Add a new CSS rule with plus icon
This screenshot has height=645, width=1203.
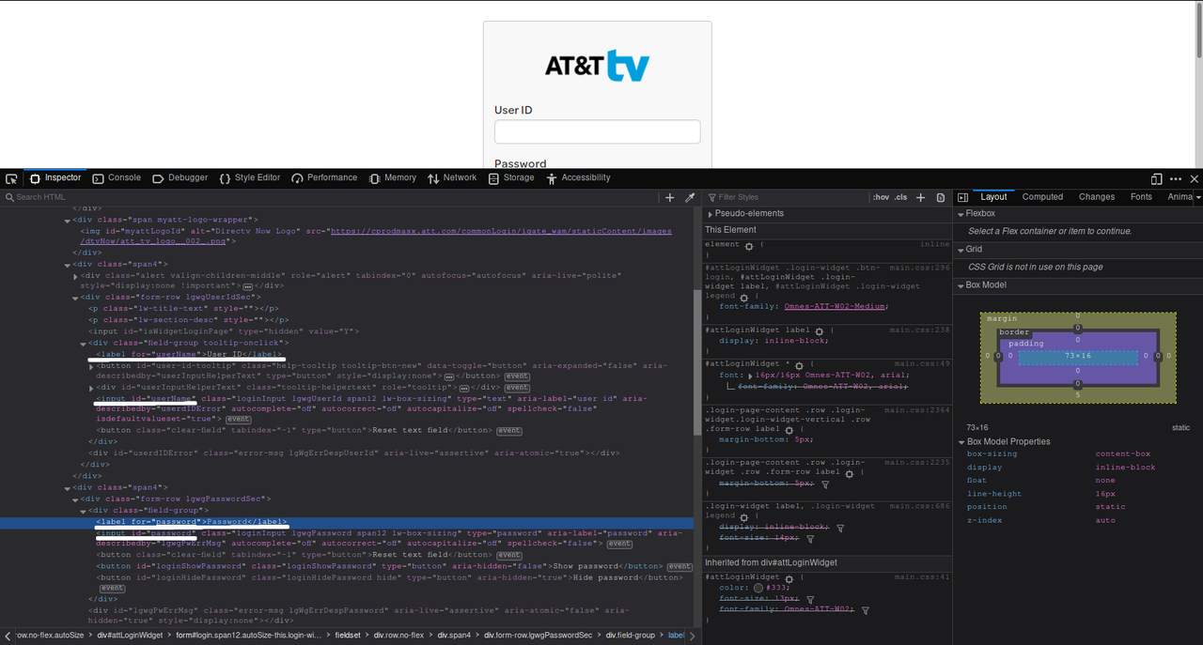(921, 197)
